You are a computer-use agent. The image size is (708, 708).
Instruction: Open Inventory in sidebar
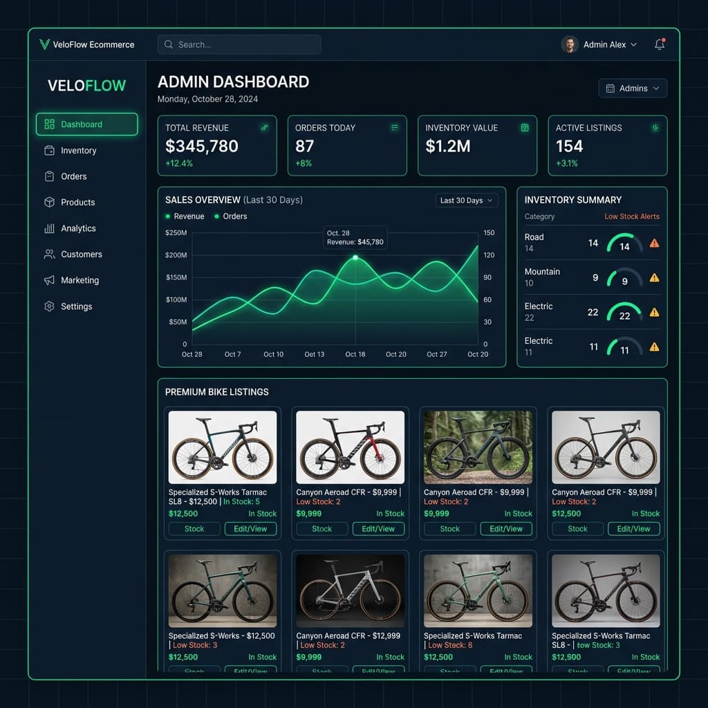click(86, 150)
